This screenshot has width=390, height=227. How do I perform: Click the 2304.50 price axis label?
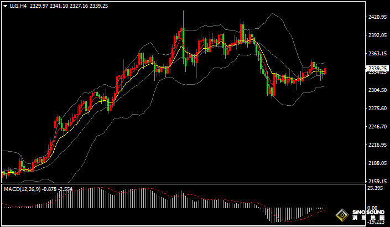click(x=377, y=90)
